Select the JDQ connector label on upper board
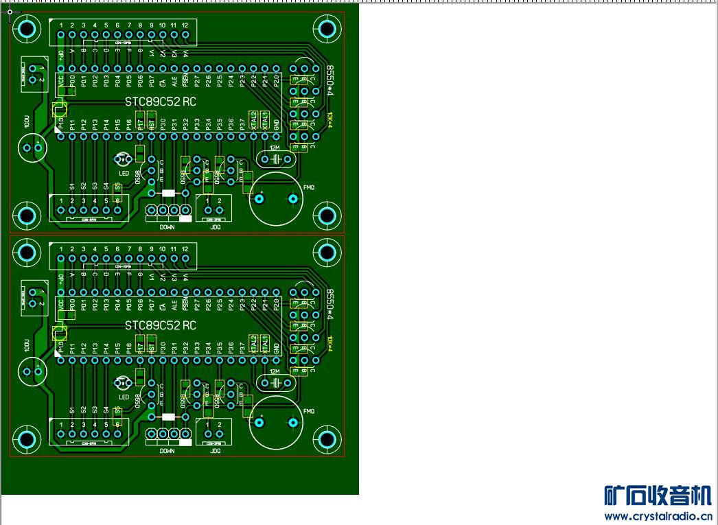Viewport: 718px width, 525px height. pos(216,227)
